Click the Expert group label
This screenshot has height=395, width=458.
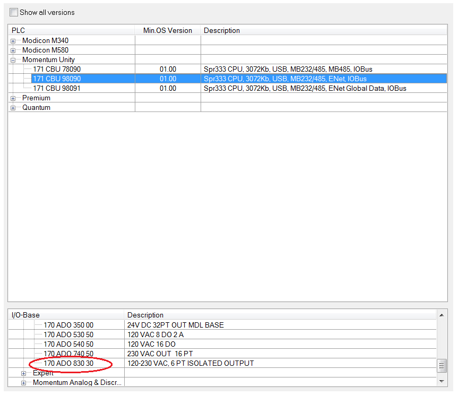pyautogui.click(x=43, y=373)
